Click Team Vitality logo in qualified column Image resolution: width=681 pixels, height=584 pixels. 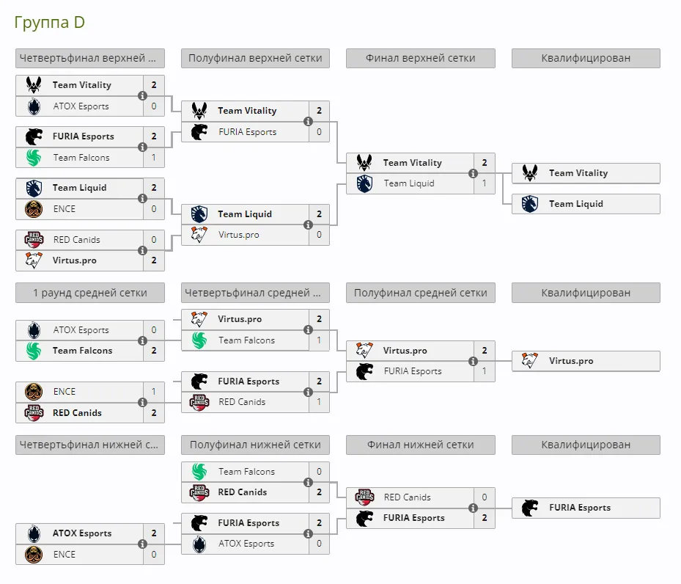tap(530, 173)
